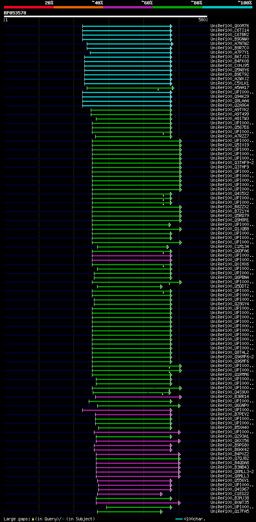This screenshot has height=522, width=256.
Task: Click the UniRef100_Q8MLL3-2 label
Action: 232,472
